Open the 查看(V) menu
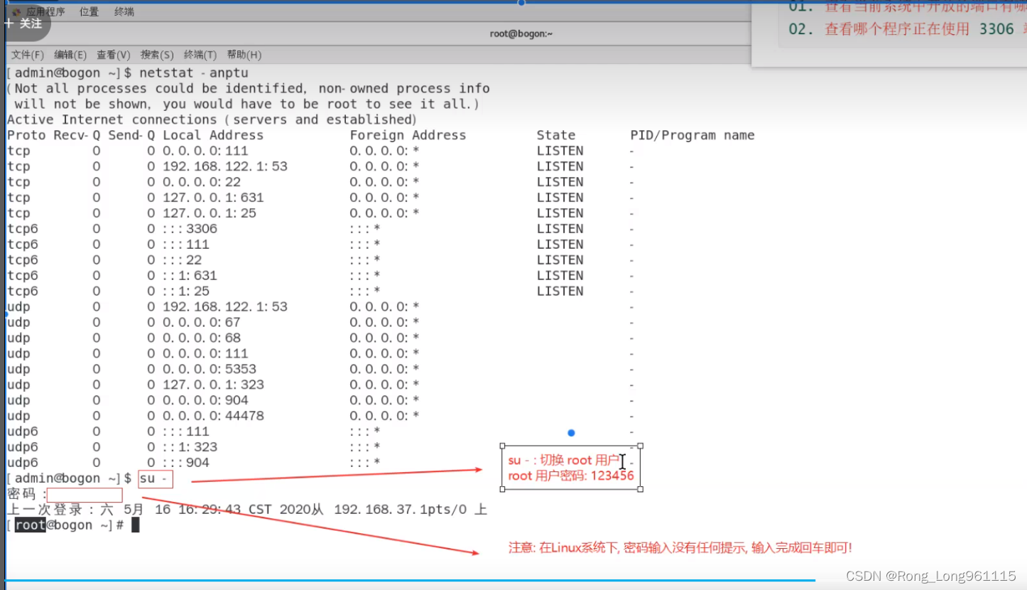Image resolution: width=1027 pixels, height=590 pixels. coord(114,55)
